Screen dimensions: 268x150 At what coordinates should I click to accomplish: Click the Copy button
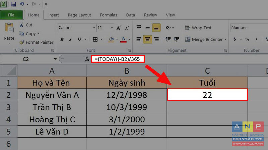click(x=27, y=34)
